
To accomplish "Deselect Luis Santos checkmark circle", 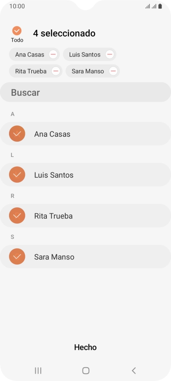I will tap(17, 175).
